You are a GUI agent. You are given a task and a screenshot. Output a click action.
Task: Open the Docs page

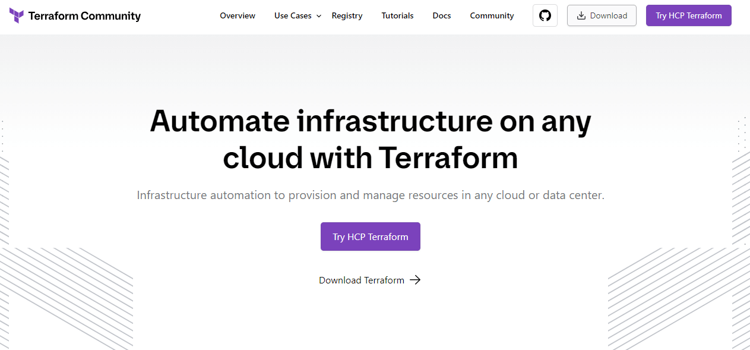pyautogui.click(x=441, y=15)
